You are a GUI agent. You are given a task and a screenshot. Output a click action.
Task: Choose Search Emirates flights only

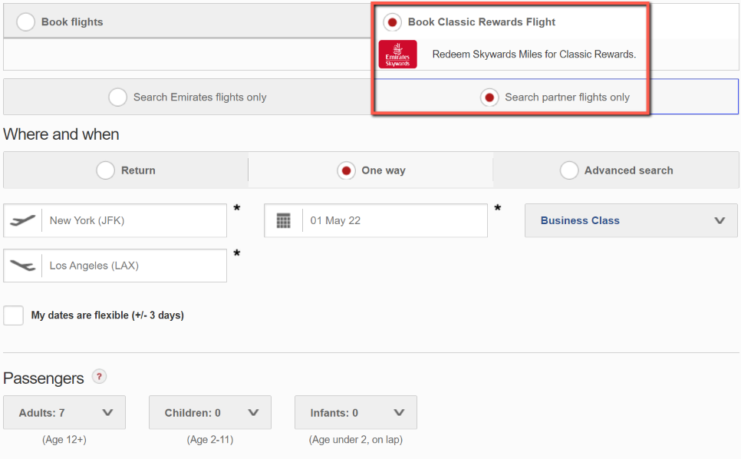(117, 97)
